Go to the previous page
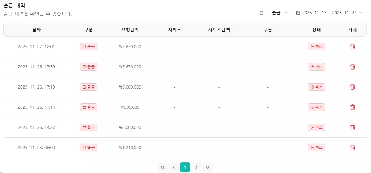371x173 pixels. (x=174, y=168)
